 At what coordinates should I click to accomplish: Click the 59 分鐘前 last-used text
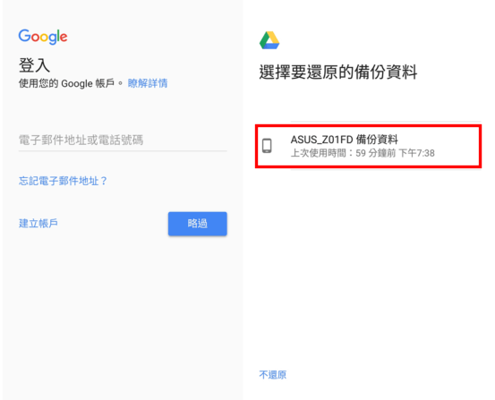pyautogui.click(x=376, y=153)
